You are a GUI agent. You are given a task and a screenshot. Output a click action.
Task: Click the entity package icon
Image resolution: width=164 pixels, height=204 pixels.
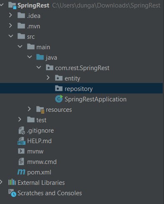[x=59, y=78]
